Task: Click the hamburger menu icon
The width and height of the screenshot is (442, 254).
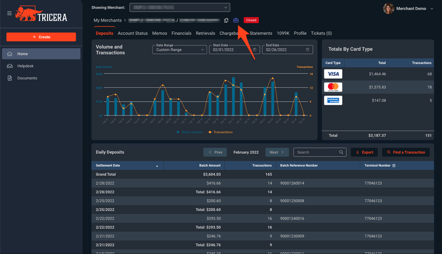Action: [9, 13]
